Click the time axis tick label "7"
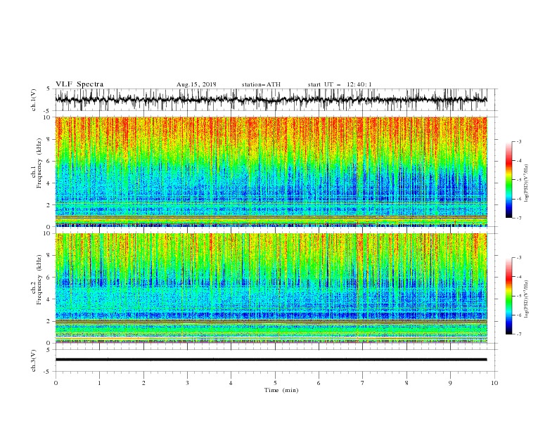This screenshot has width=557, height=430. (x=363, y=383)
